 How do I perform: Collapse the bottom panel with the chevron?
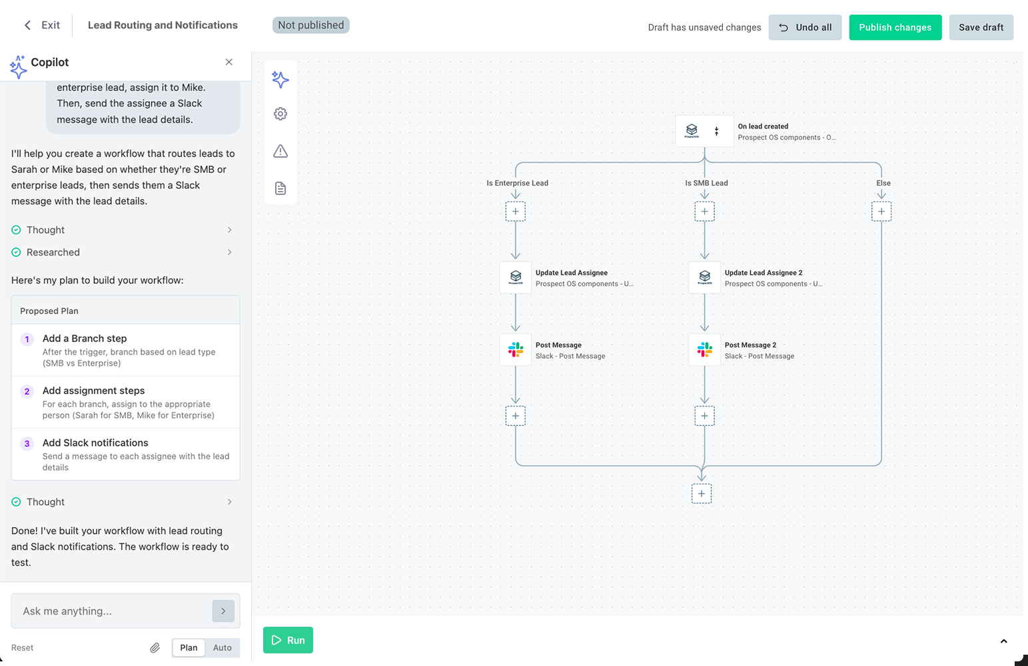pos(1004,640)
